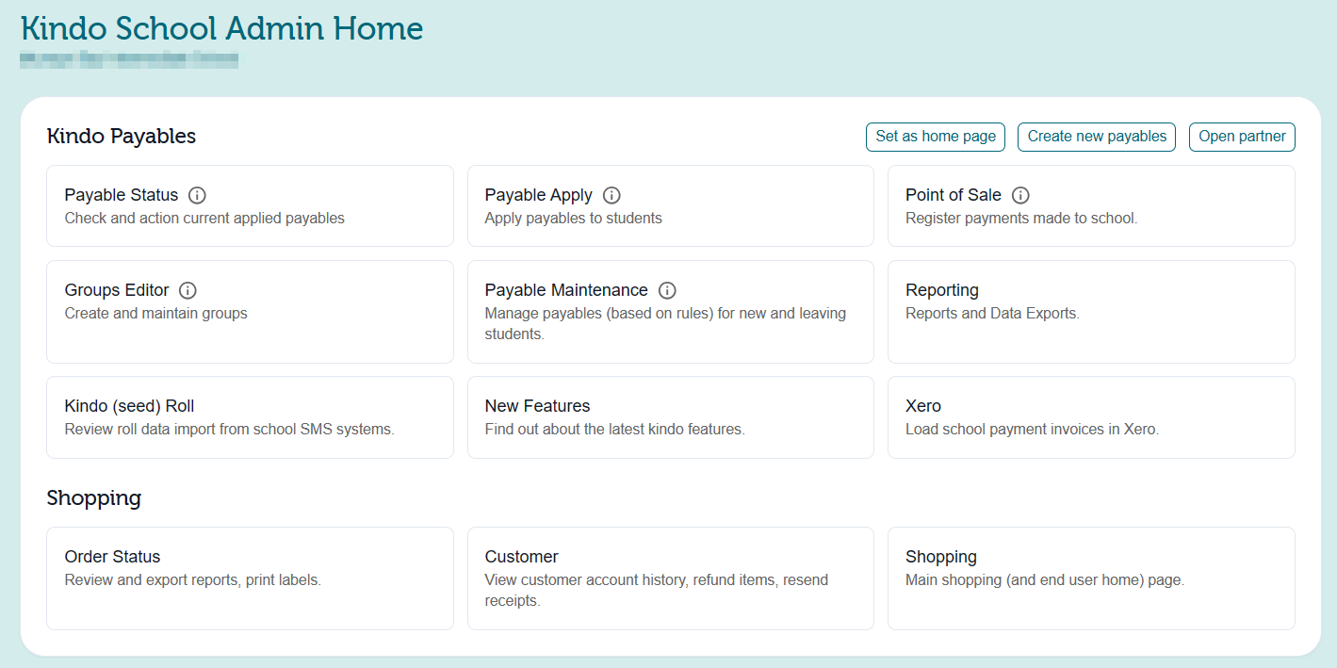
Task: Click the Set as home page button
Action: 936,137
